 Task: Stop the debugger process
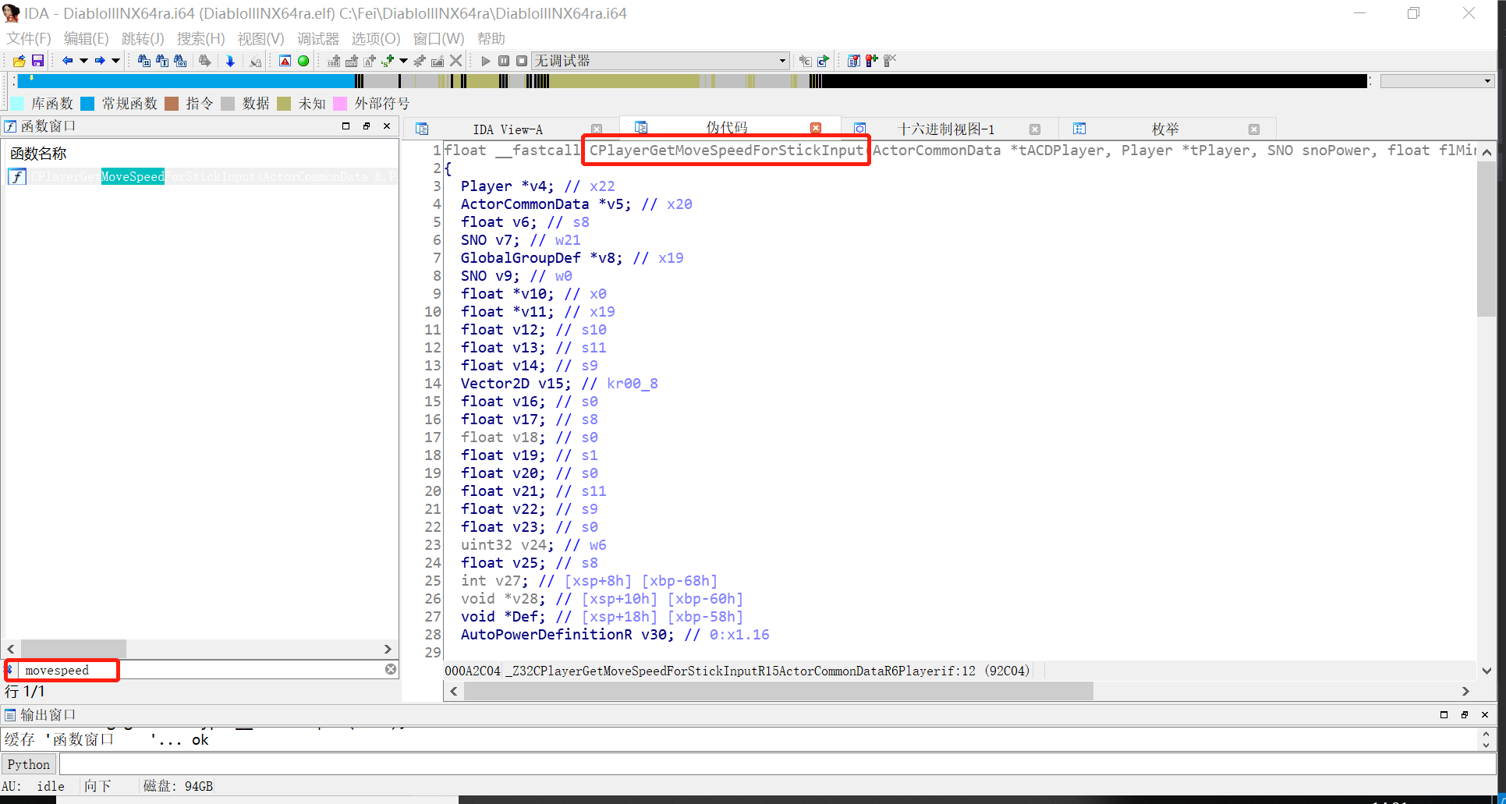pos(522,61)
